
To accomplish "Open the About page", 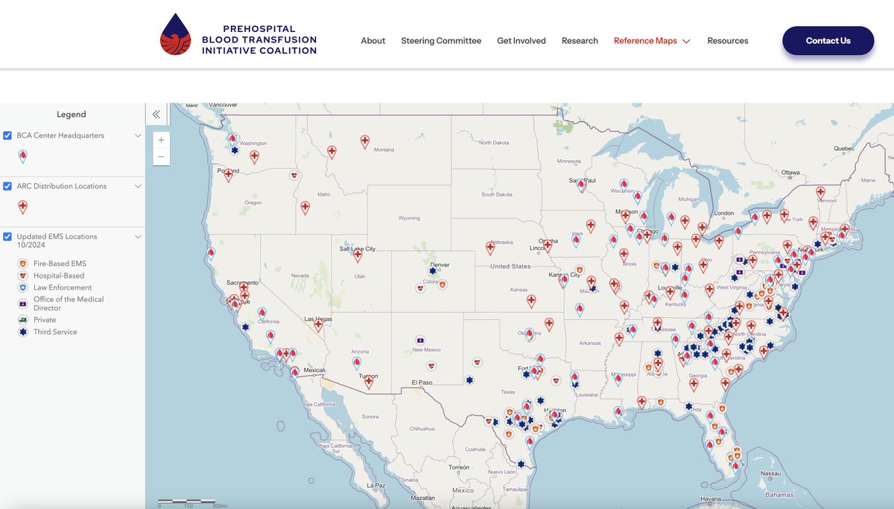I will pos(373,41).
